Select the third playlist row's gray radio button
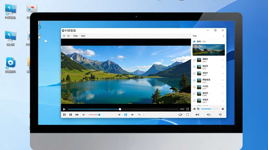268x150 pixels. point(194,74)
